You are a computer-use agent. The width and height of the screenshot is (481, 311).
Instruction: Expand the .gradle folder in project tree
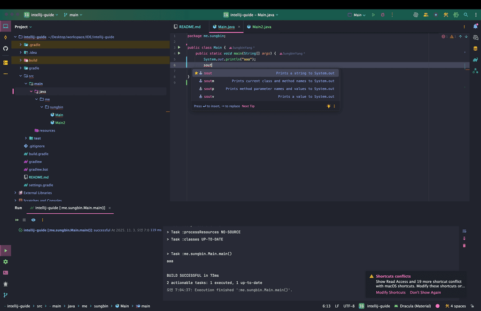21,45
